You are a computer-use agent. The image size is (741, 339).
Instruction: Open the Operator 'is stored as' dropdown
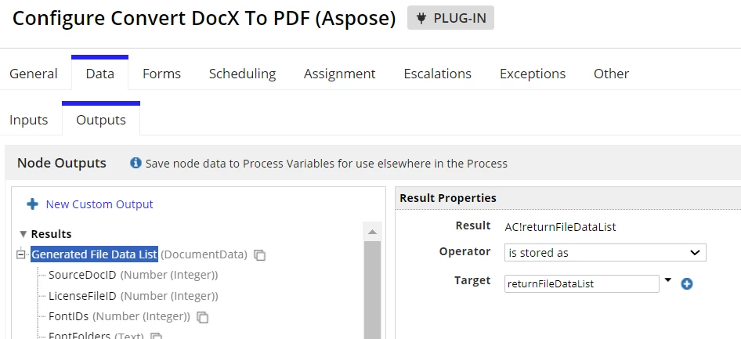tap(605, 253)
